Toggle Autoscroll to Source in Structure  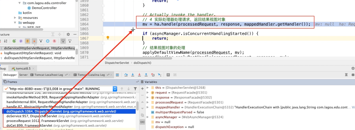tap(63, 41)
